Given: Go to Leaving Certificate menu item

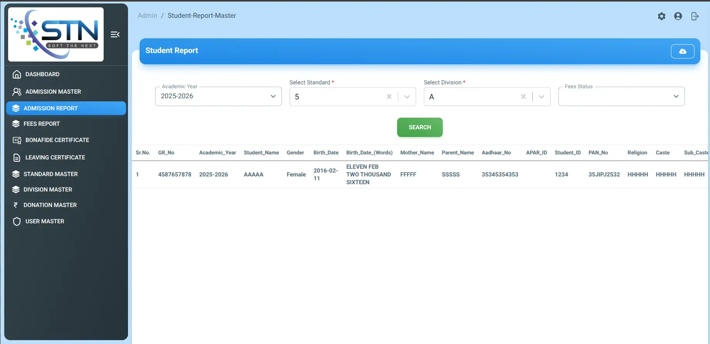Looking at the screenshot, I should point(55,157).
